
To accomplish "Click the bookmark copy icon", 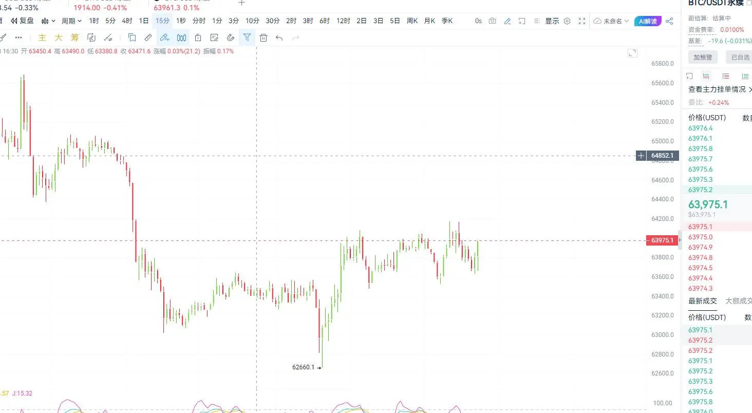I will pos(132,37).
